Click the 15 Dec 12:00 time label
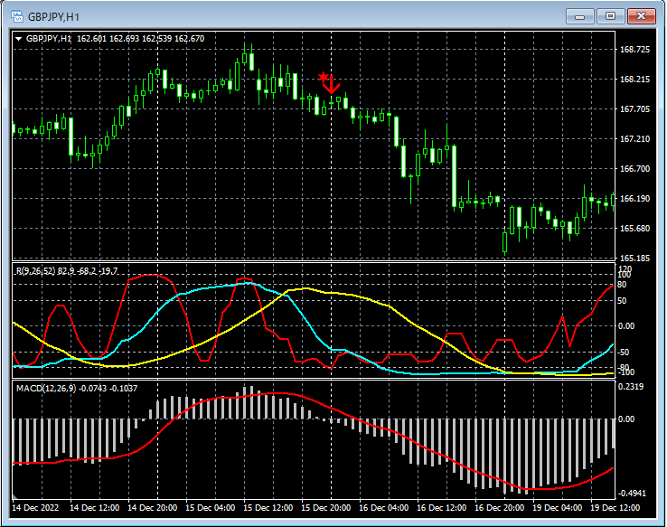This screenshot has width=667, height=527. coord(268,508)
